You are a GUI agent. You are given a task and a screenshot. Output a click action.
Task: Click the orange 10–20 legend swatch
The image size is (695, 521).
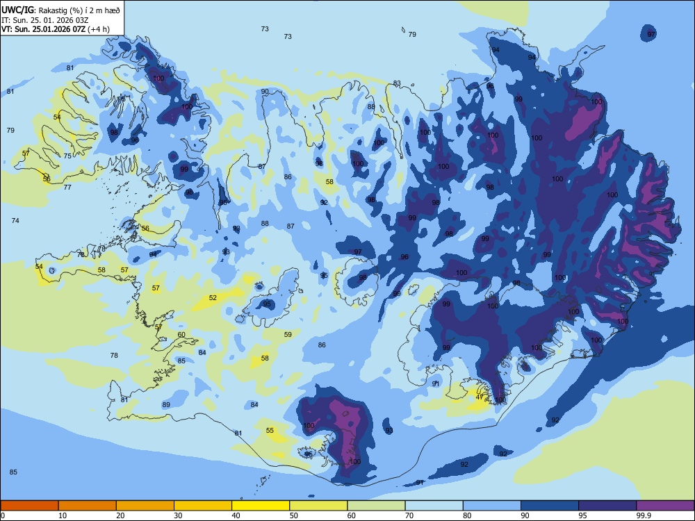[x=88, y=506]
